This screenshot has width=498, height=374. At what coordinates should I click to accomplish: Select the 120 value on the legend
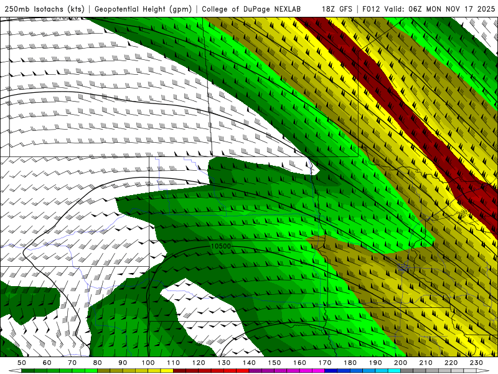pyautogui.click(x=199, y=363)
